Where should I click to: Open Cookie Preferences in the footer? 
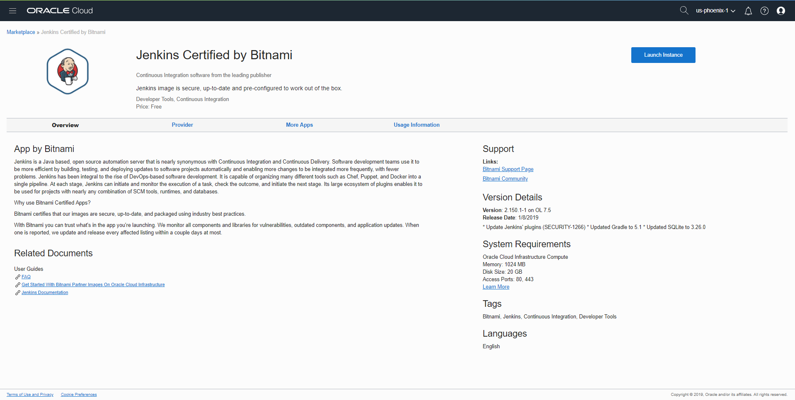coord(79,395)
